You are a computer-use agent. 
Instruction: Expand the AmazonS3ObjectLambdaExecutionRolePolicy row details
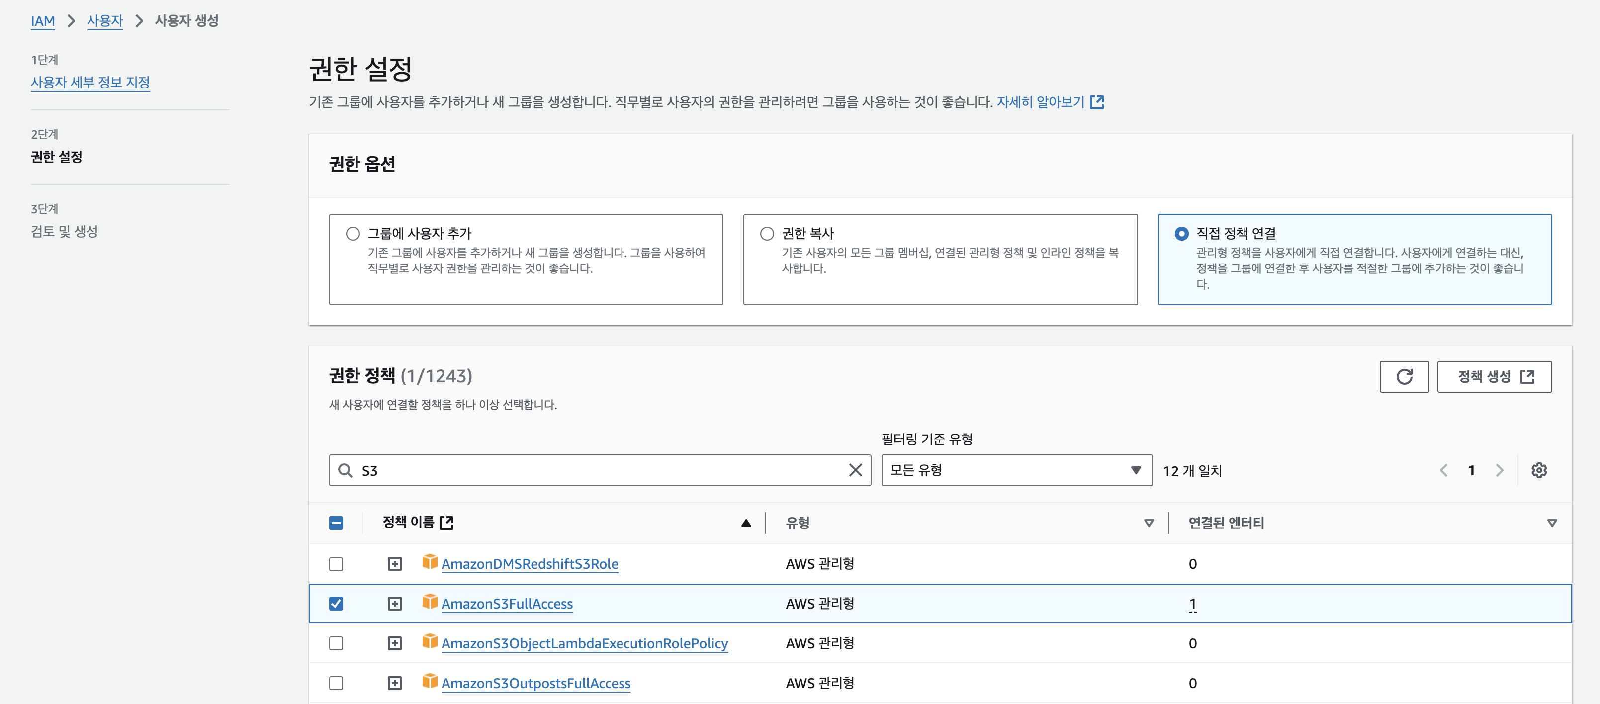coord(394,643)
